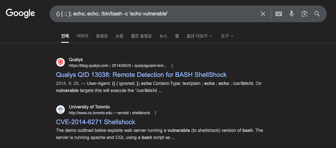Open Qualys QID 13038 ShellShock result
The image size is (336, 148).
141,75
